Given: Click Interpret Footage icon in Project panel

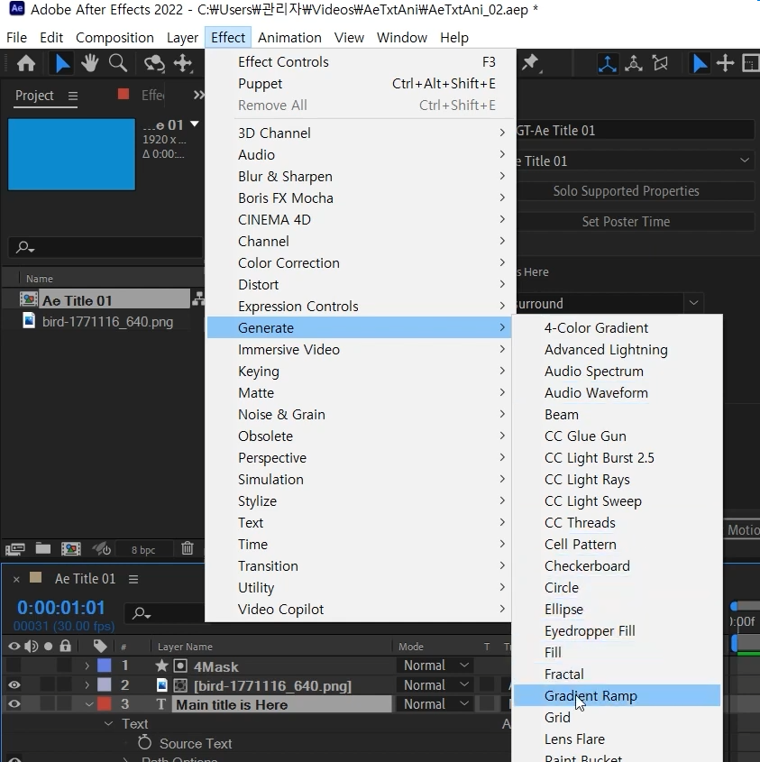Looking at the screenshot, I should pyautogui.click(x=15, y=549).
